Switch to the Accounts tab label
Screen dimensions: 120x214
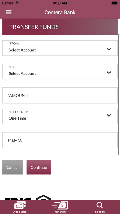pos(20,212)
